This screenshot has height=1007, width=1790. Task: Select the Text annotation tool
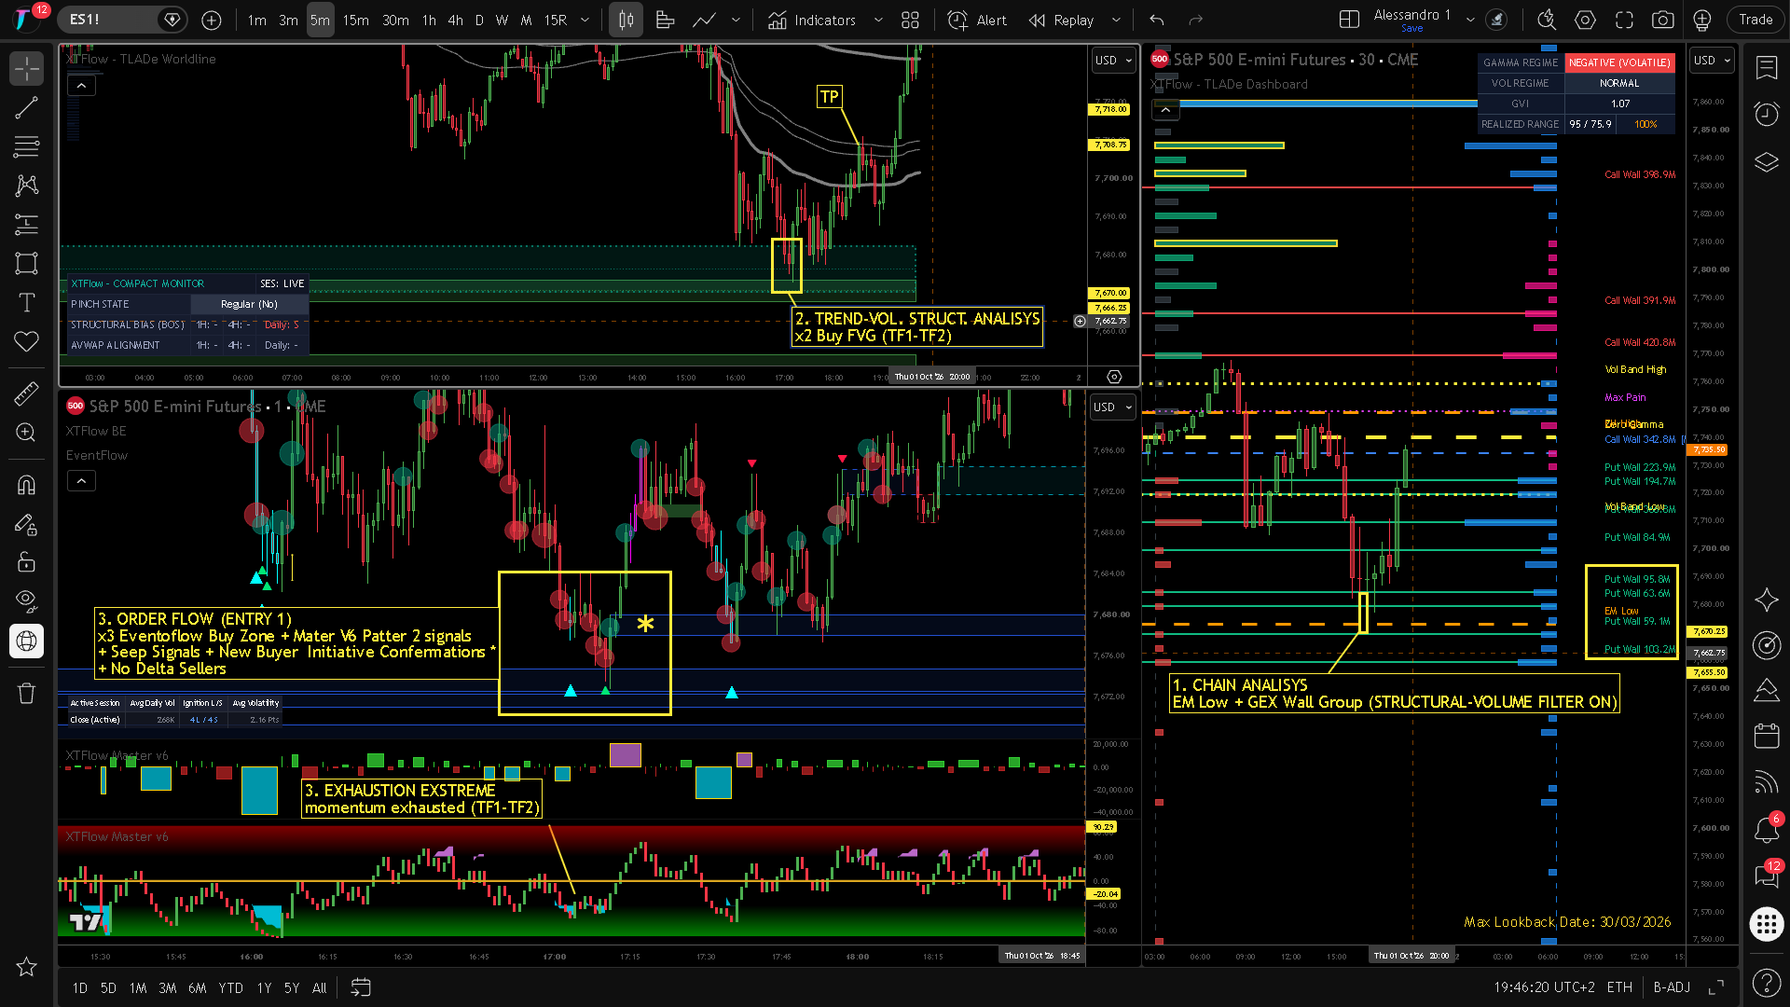click(26, 302)
